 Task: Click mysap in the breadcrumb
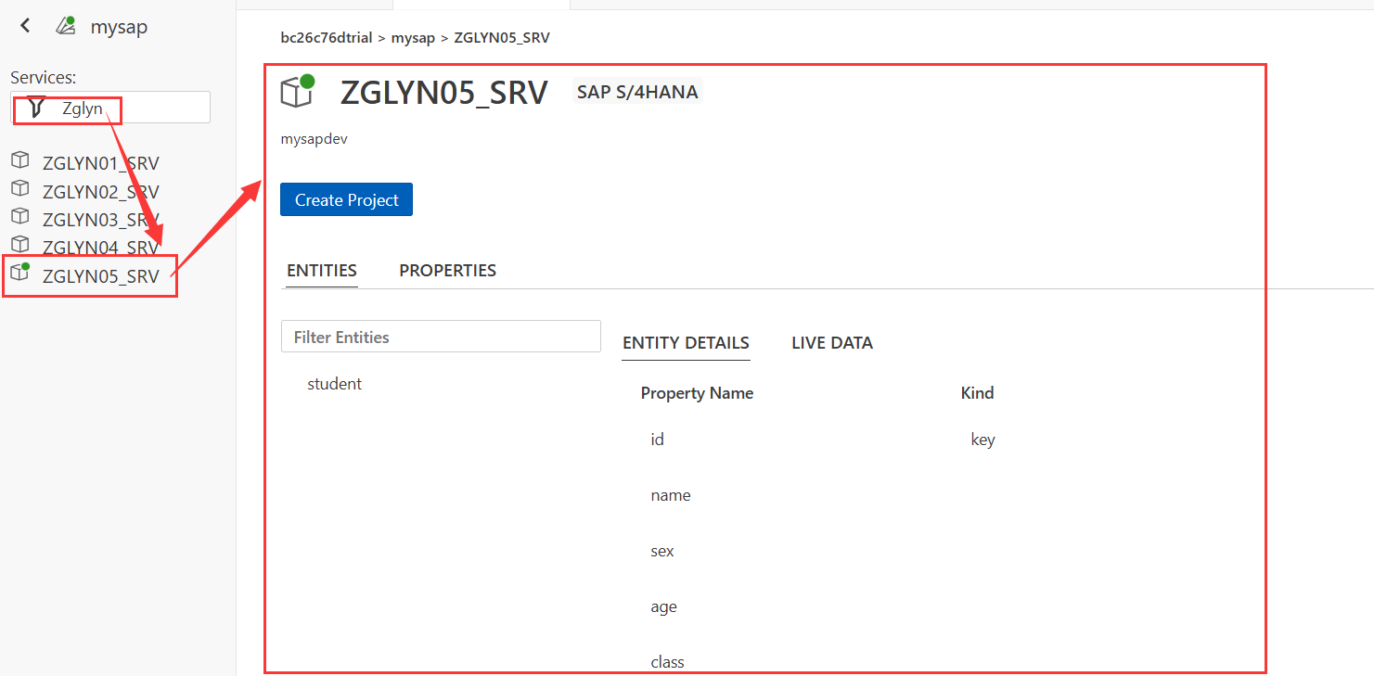[x=413, y=38]
